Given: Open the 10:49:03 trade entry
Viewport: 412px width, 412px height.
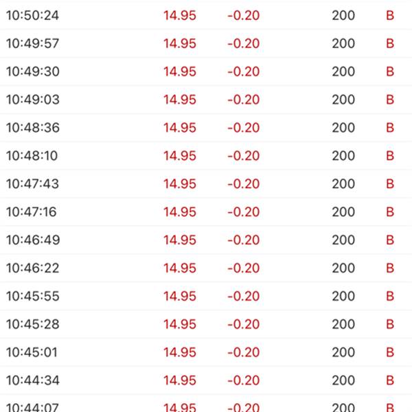Looking at the screenshot, I should pos(206,100).
